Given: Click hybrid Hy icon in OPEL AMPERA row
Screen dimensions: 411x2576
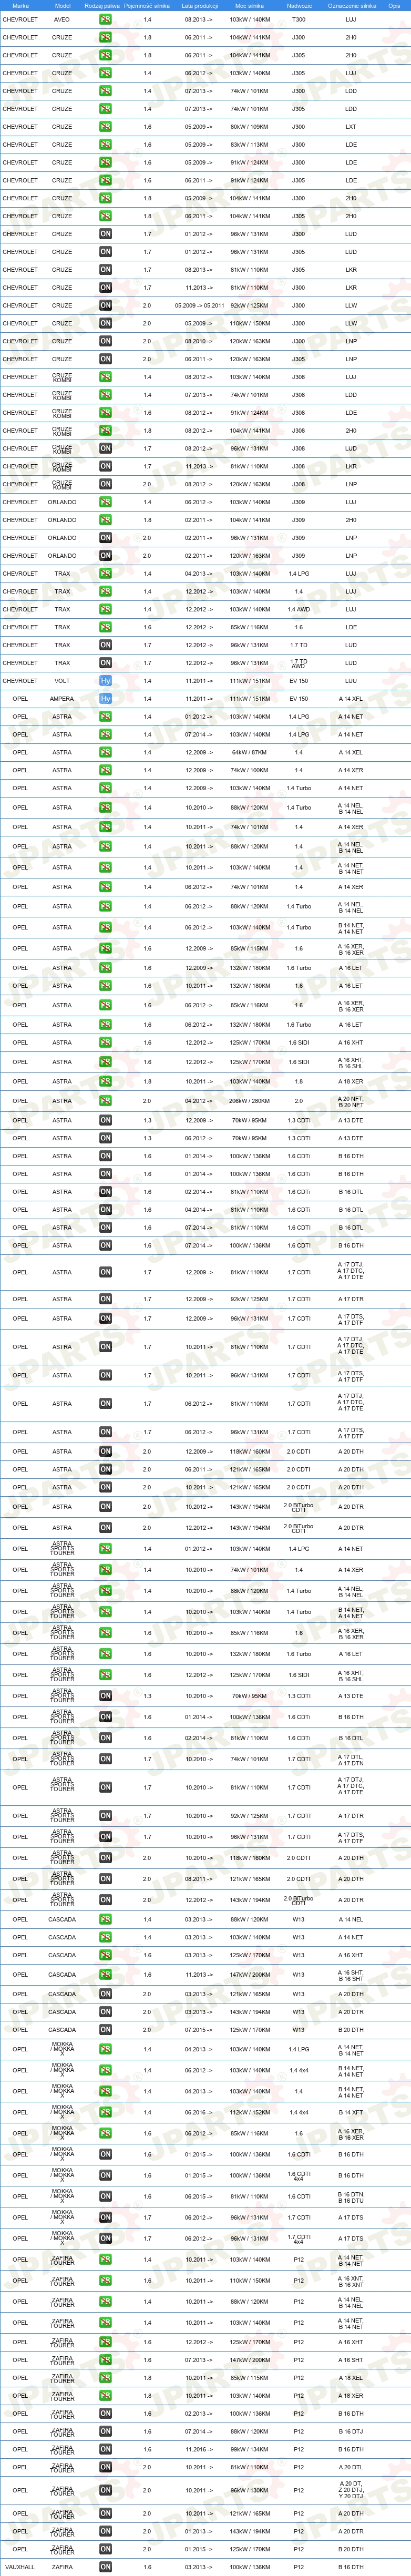Looking at the screenshot, I should pos(105,699).
